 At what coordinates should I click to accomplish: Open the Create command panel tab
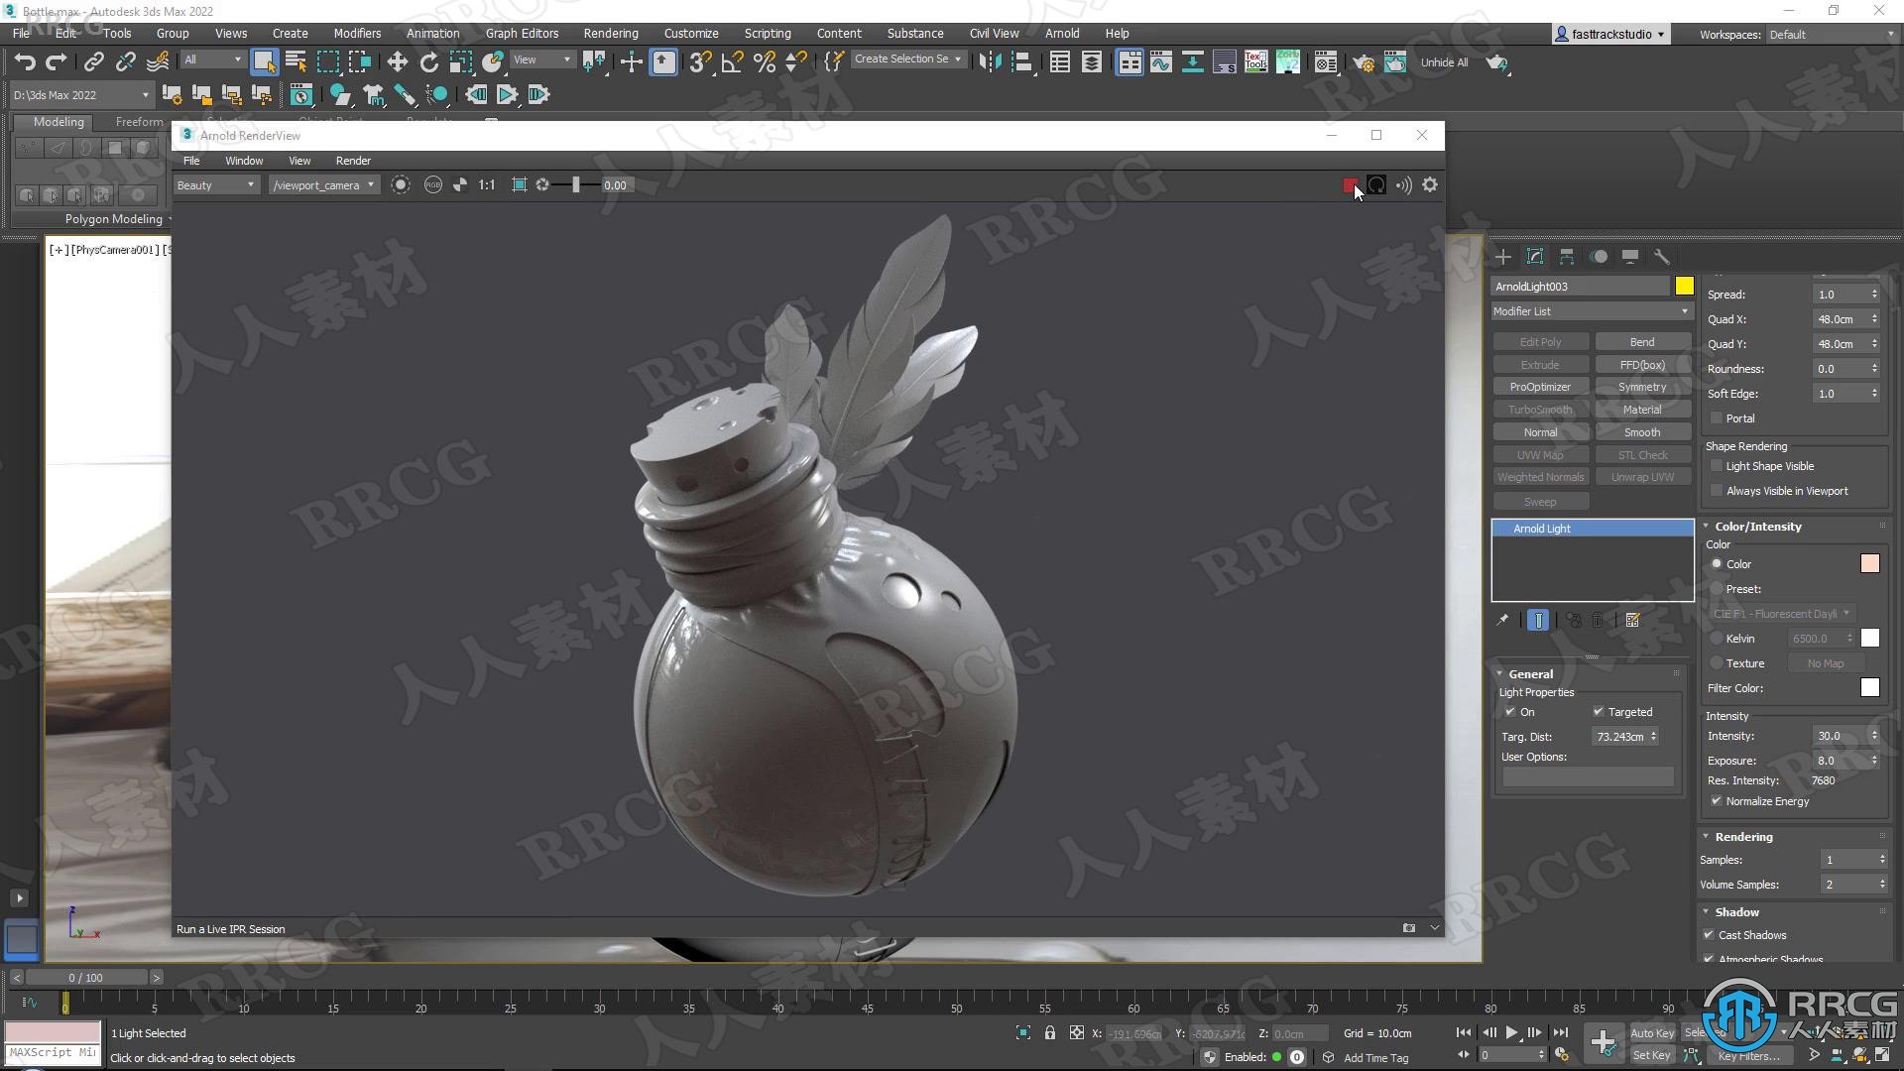click(1502, 257)
